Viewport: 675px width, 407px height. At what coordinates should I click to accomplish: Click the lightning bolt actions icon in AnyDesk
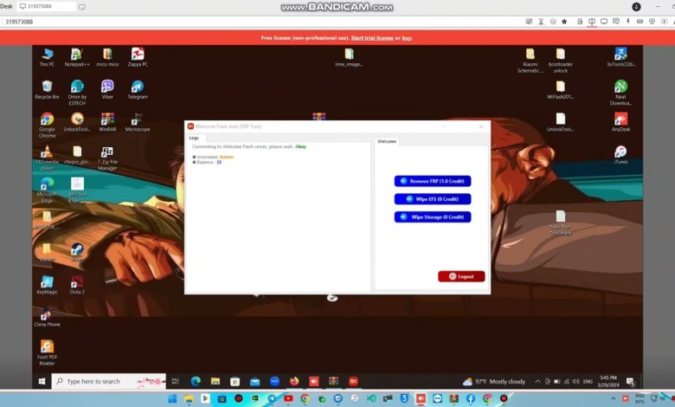point(628,21)
